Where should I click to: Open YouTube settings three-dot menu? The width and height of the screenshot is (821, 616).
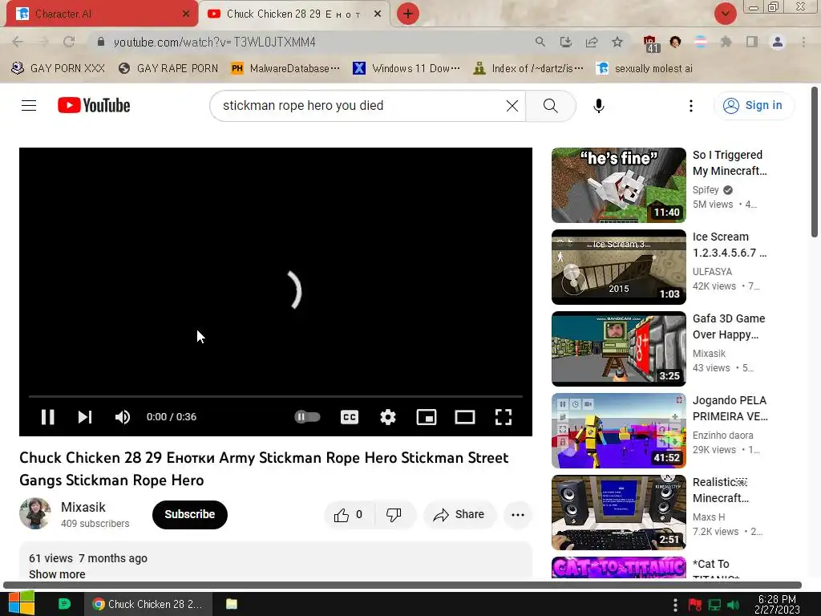pos(690,105)
